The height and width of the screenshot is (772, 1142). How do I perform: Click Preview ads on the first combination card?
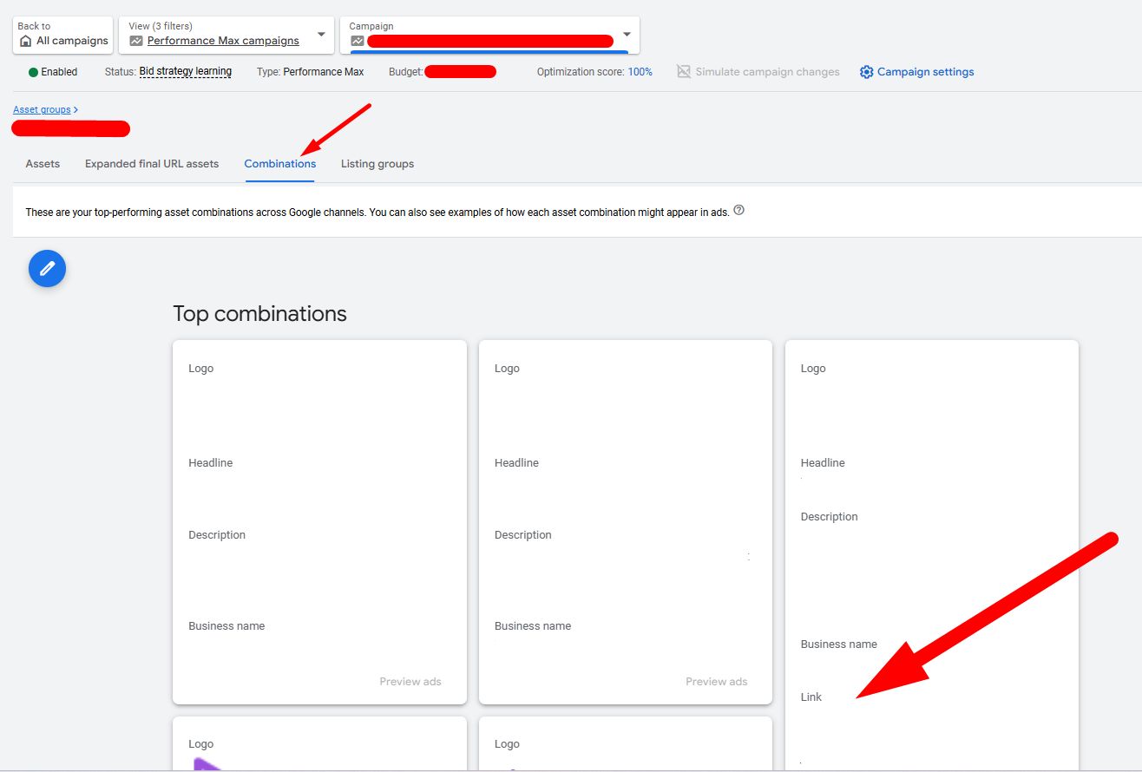(410, 682)
